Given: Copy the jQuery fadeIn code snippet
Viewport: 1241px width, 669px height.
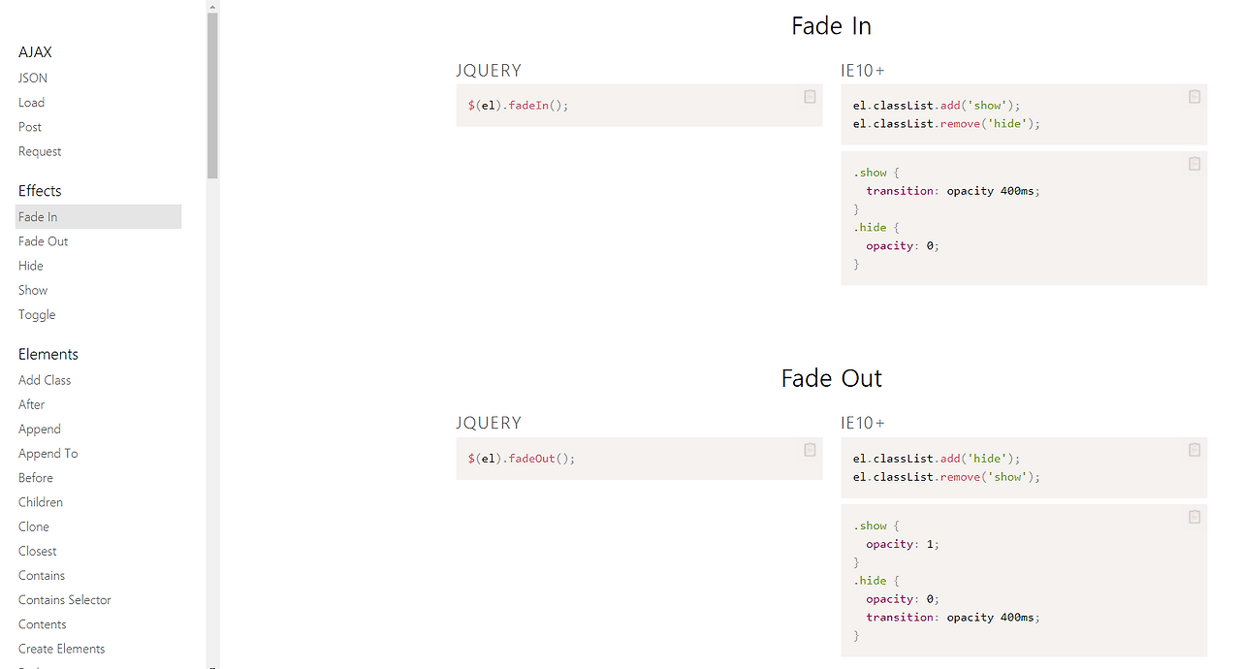Looking at the screenshot, I should click(x=810, y=97).
